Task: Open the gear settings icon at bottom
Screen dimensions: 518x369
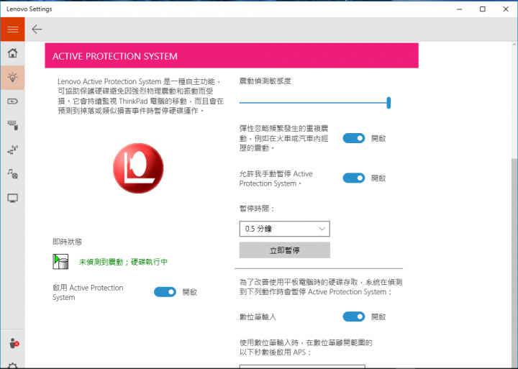Action: click(12, 365)
